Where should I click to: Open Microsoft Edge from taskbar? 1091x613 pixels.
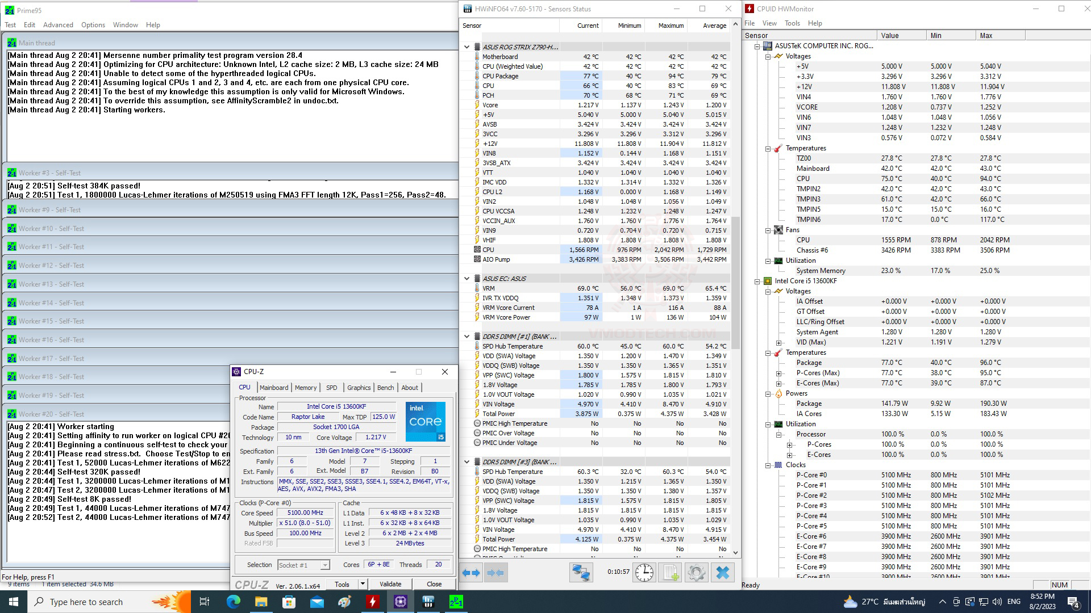(233, 602)
